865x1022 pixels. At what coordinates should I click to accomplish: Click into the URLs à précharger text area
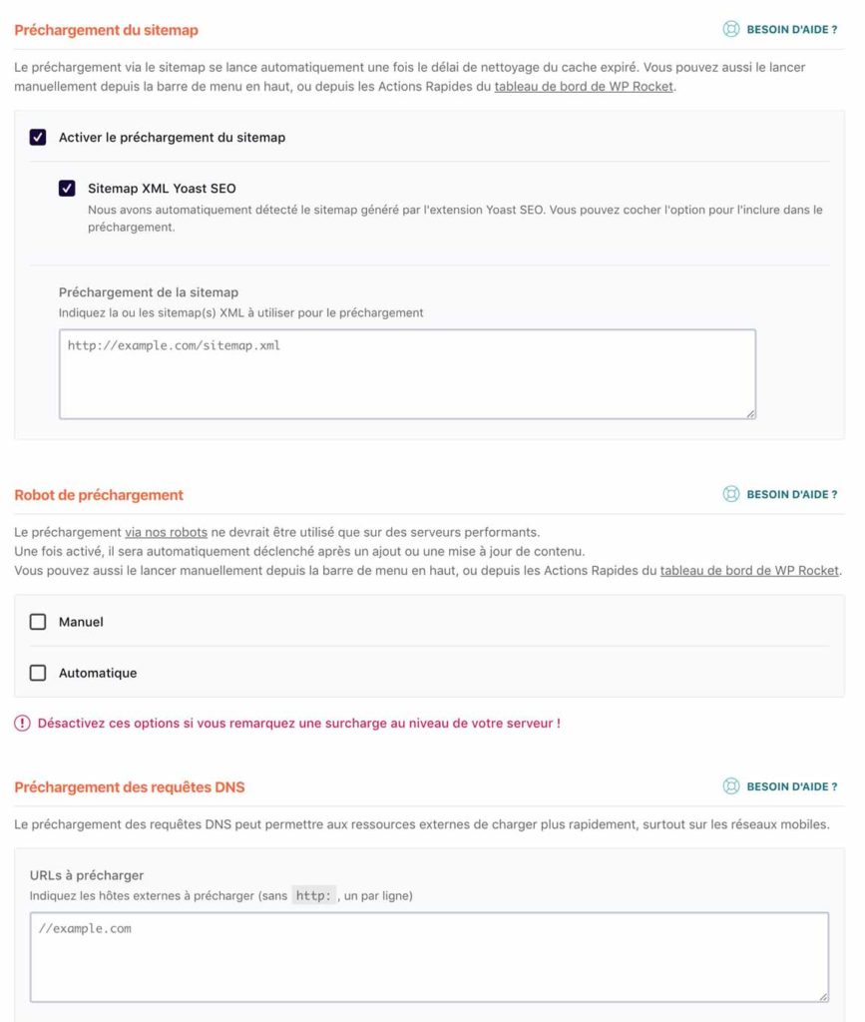(x=429, y=956)
